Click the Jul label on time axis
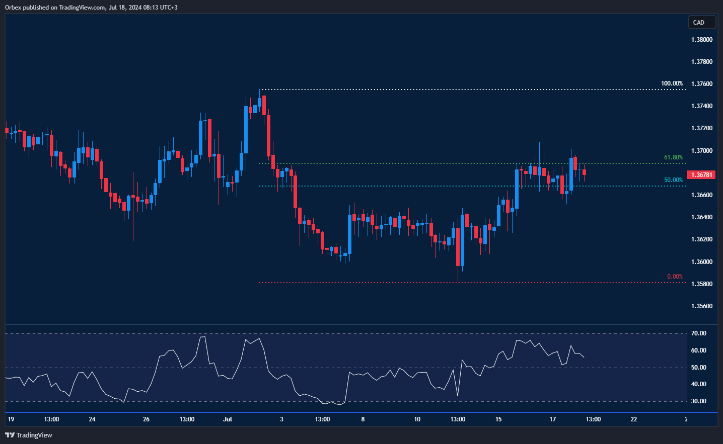Viewport: 723px width, 444px height. point(227,419)
